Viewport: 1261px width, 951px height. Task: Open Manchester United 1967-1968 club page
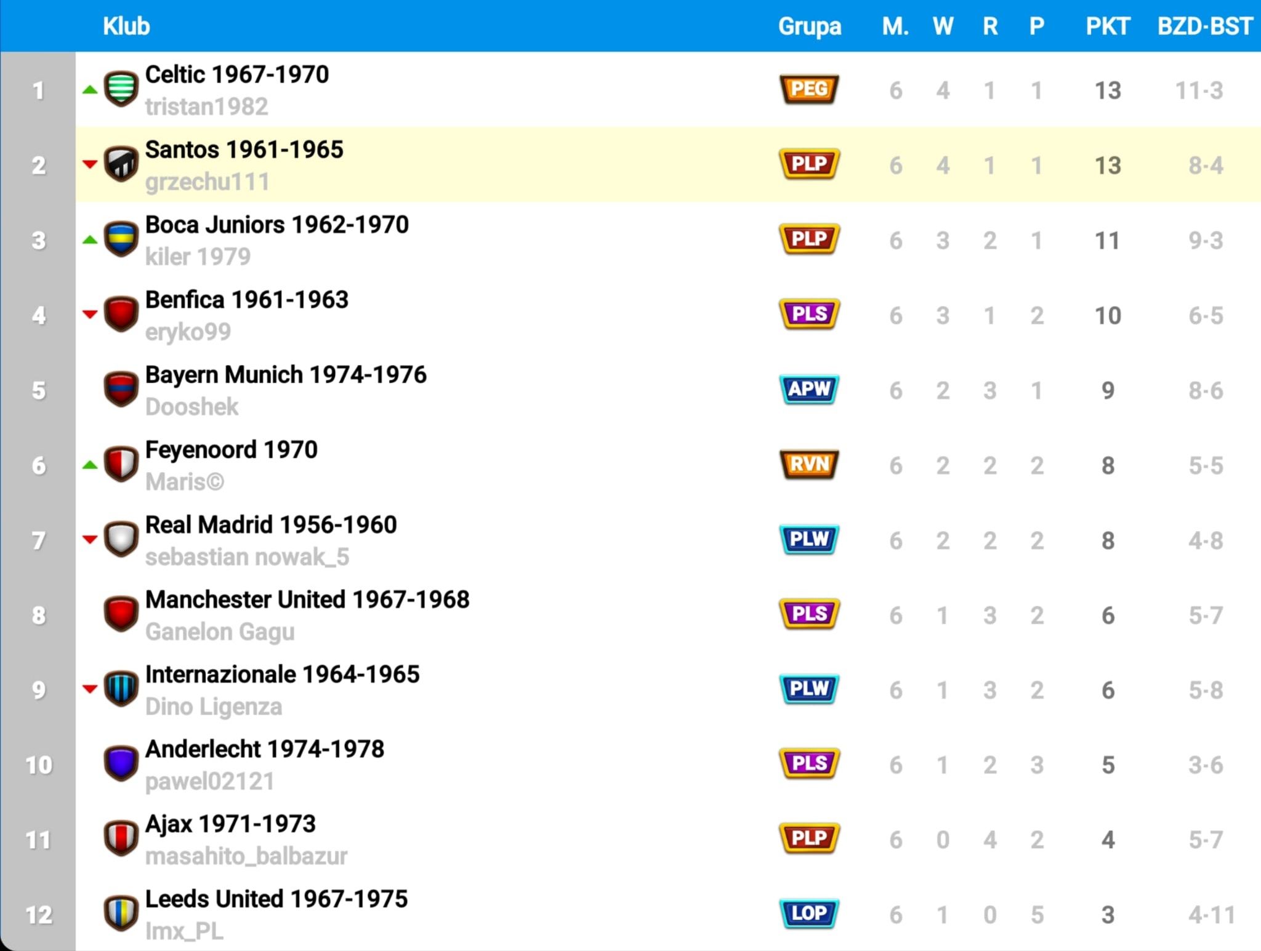point(307,600)
